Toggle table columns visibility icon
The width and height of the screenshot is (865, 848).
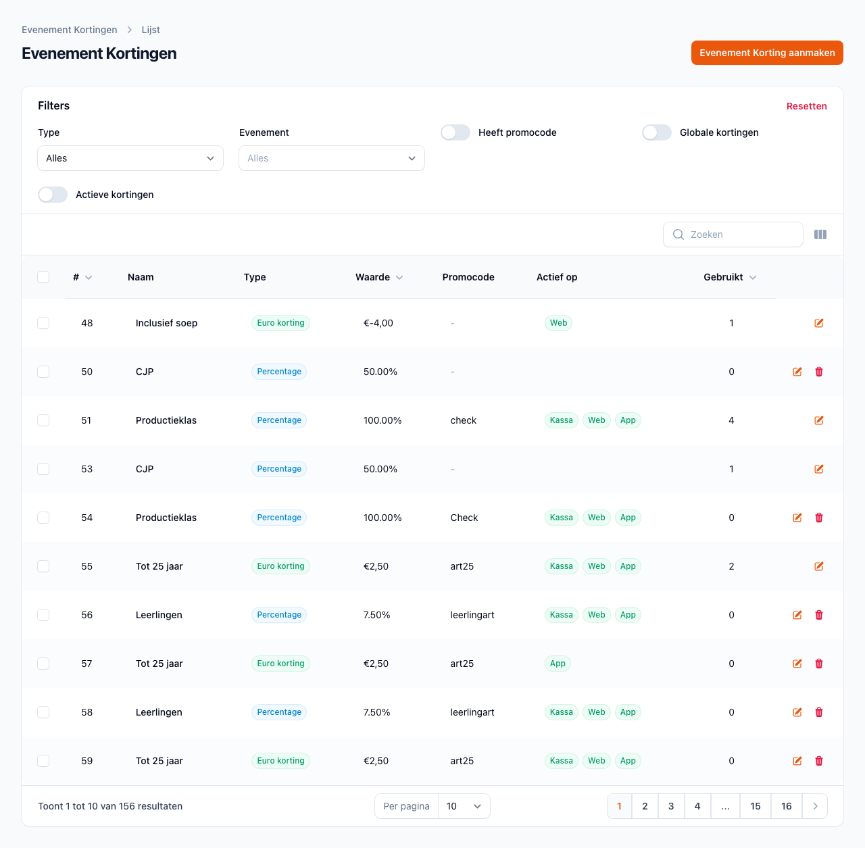pyautogui.click(x=820, y=234)
